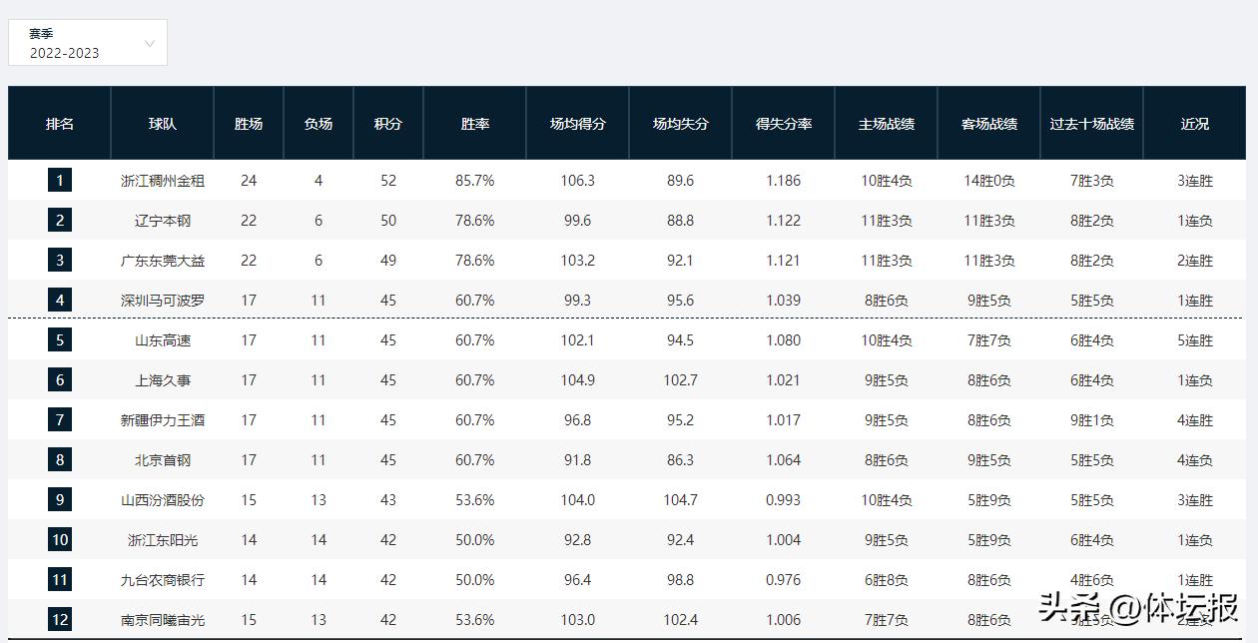
Task: Sort table by 胜场 header
Action: [x=249, y=124]
